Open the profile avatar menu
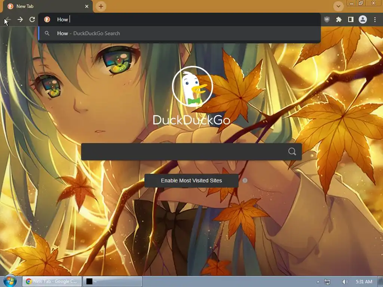Viewport: 383px width, 287px height. coord(363,19)
